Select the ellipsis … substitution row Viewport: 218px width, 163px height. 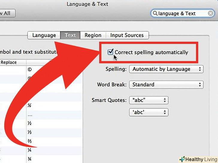pos(30,114)
